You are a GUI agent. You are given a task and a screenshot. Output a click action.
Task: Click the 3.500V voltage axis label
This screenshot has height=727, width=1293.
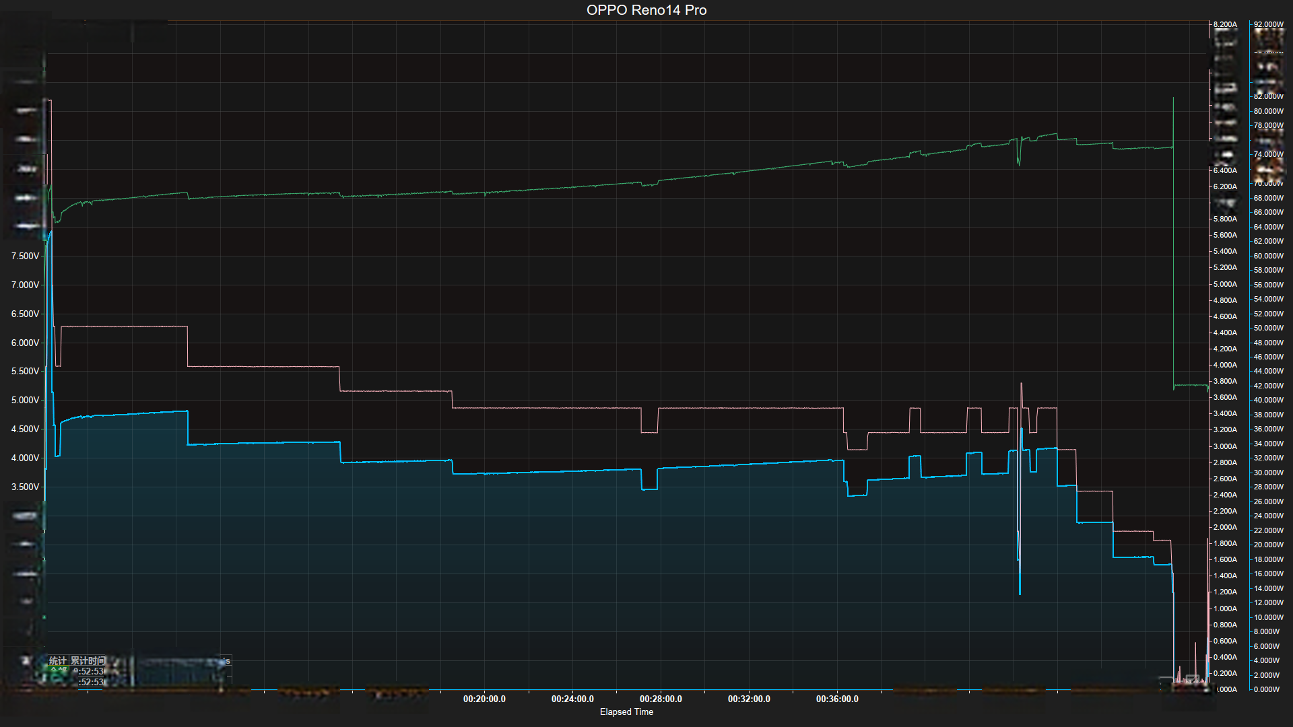pyautogui.click(x=25, y=487)
